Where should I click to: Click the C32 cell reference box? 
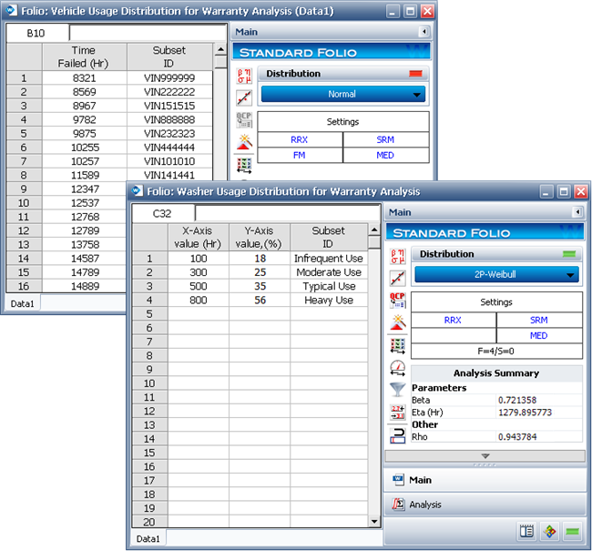[x=162, y=213]
